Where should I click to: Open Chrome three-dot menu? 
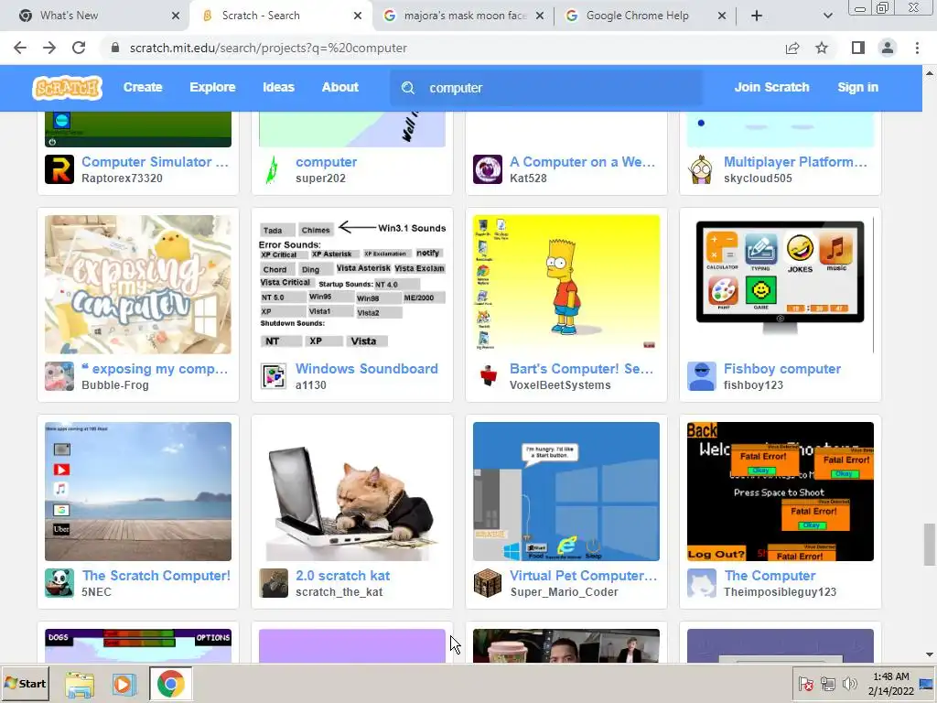917,48
